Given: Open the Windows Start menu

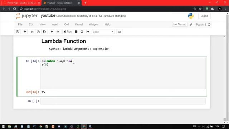Looking at the screenshot, I should (x=3, y=126).
